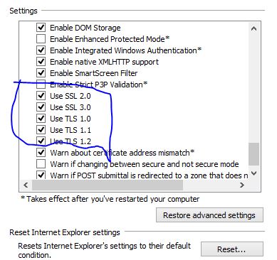The height and width of the screenshot is (260, 277).
Task: Click the horizontal scrollbar left arrow
Action: 26,185
